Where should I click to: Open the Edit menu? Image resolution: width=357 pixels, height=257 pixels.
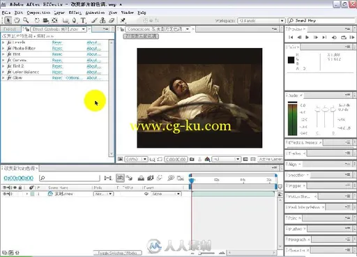coord(19,13)
